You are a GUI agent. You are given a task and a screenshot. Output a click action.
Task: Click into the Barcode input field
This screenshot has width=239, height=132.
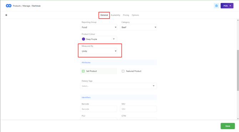(98, 109)
